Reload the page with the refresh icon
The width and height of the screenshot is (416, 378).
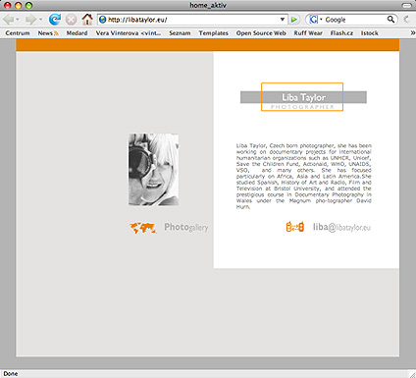(x=55, y=20)
